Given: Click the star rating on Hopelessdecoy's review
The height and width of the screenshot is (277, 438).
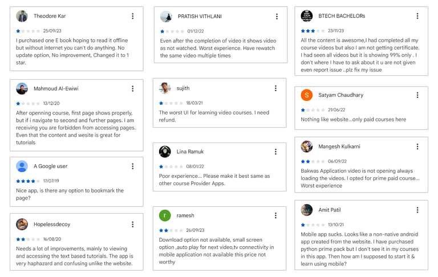Looking at the screenshot, I should coord(29,239).
